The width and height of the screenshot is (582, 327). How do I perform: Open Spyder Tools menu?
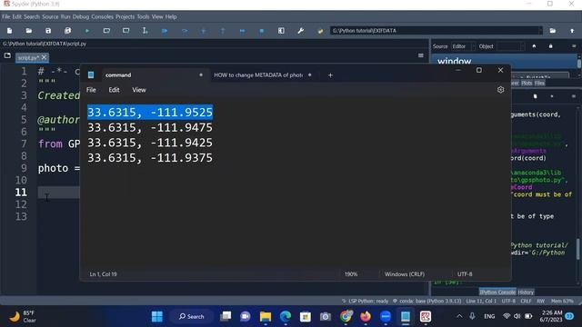pyautogui.click(x=143, y=16)
